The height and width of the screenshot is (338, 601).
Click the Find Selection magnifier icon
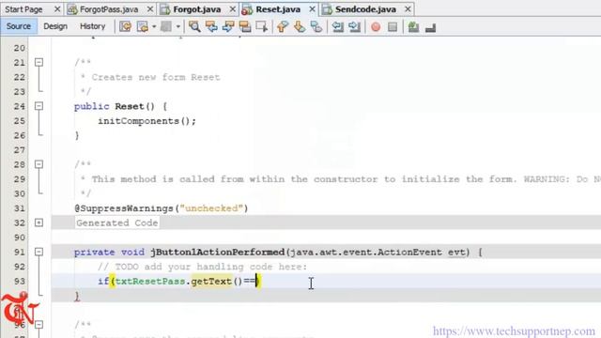tap(194, 26)
